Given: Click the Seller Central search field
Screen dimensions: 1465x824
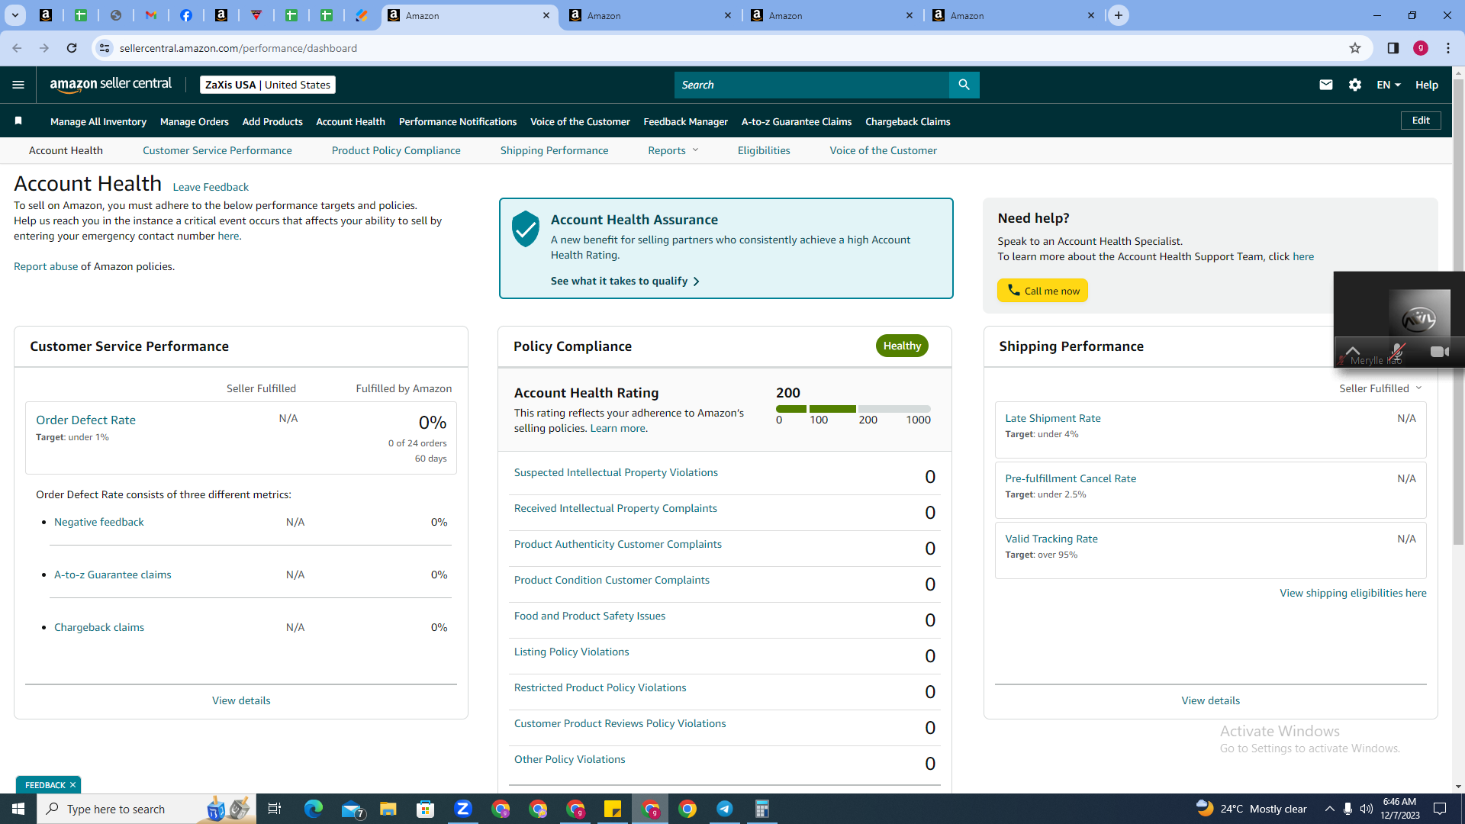Looking at the screenshot, I should (812, 85).
